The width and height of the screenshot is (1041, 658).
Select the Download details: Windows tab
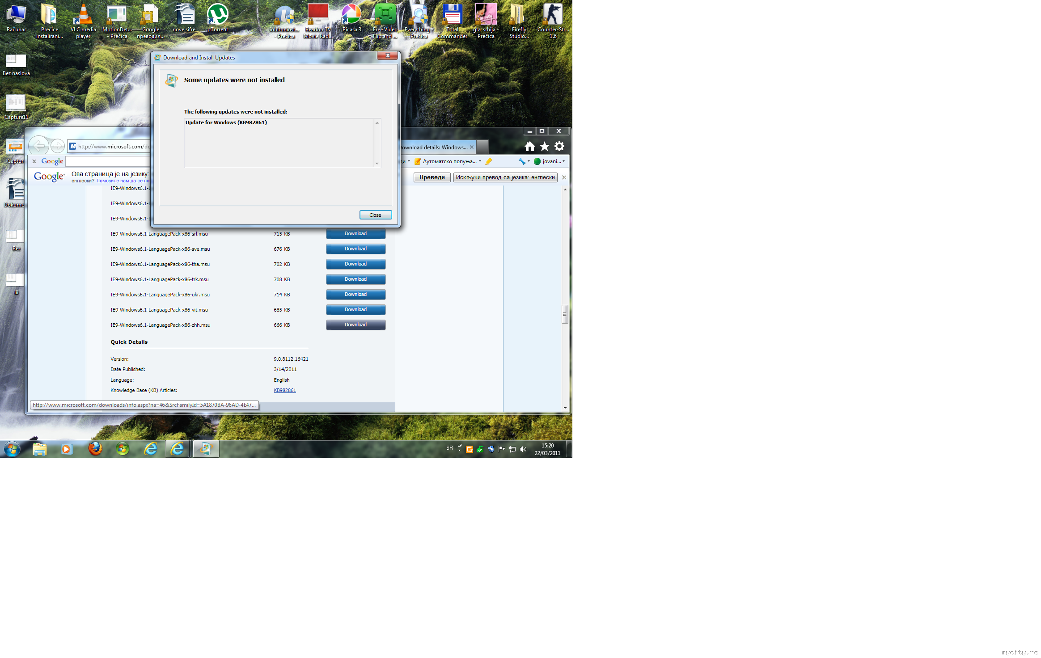(434, 148)
